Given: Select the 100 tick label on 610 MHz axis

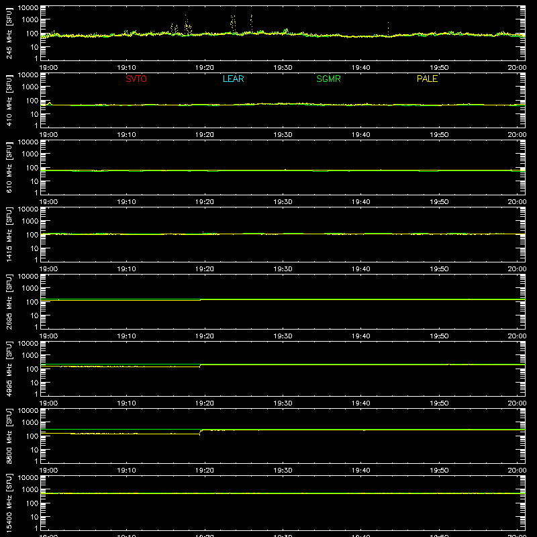Looking at the screenshot, I should [32, 168].
